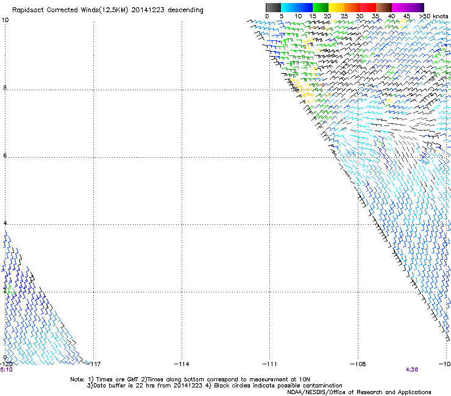The width and height of the screenshot is (451, 396).
Task: Click the dark purple 45-50 knots legend color
Action: tap(416, 7)
